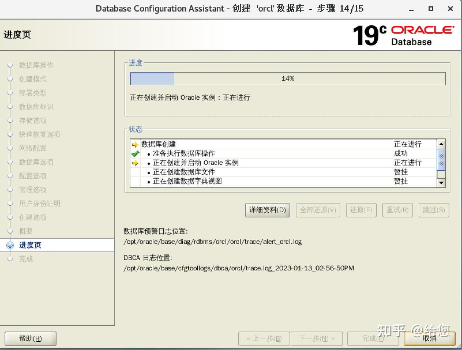Screen dimensions: 462x350
Task: Click the progress bar showing 14%
Action: coord(288,79)
